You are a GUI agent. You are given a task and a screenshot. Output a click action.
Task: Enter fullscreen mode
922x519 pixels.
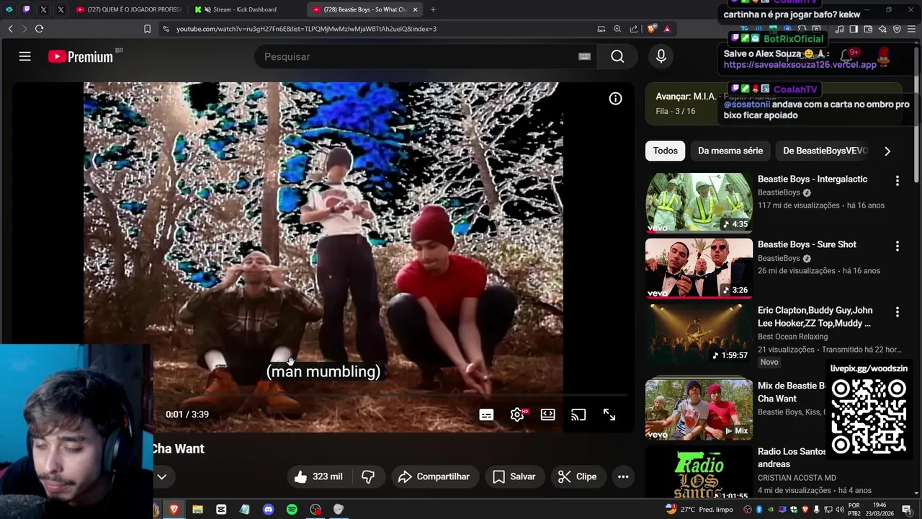coord(609,414)
